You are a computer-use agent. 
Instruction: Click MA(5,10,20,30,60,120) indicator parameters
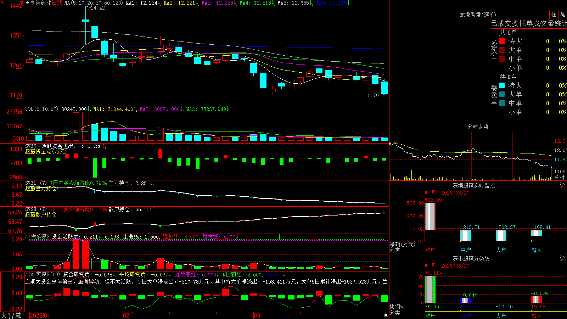[93, 3]
